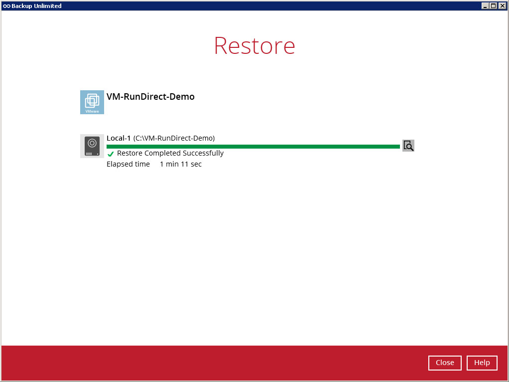Screen dimensions: 509x382
Task: Click the VMware backup set icon
Action: 92,102
